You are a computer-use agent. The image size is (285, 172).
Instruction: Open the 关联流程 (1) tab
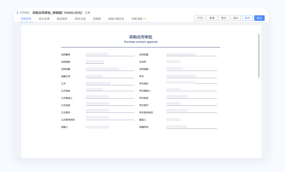[x=138, y=19]
